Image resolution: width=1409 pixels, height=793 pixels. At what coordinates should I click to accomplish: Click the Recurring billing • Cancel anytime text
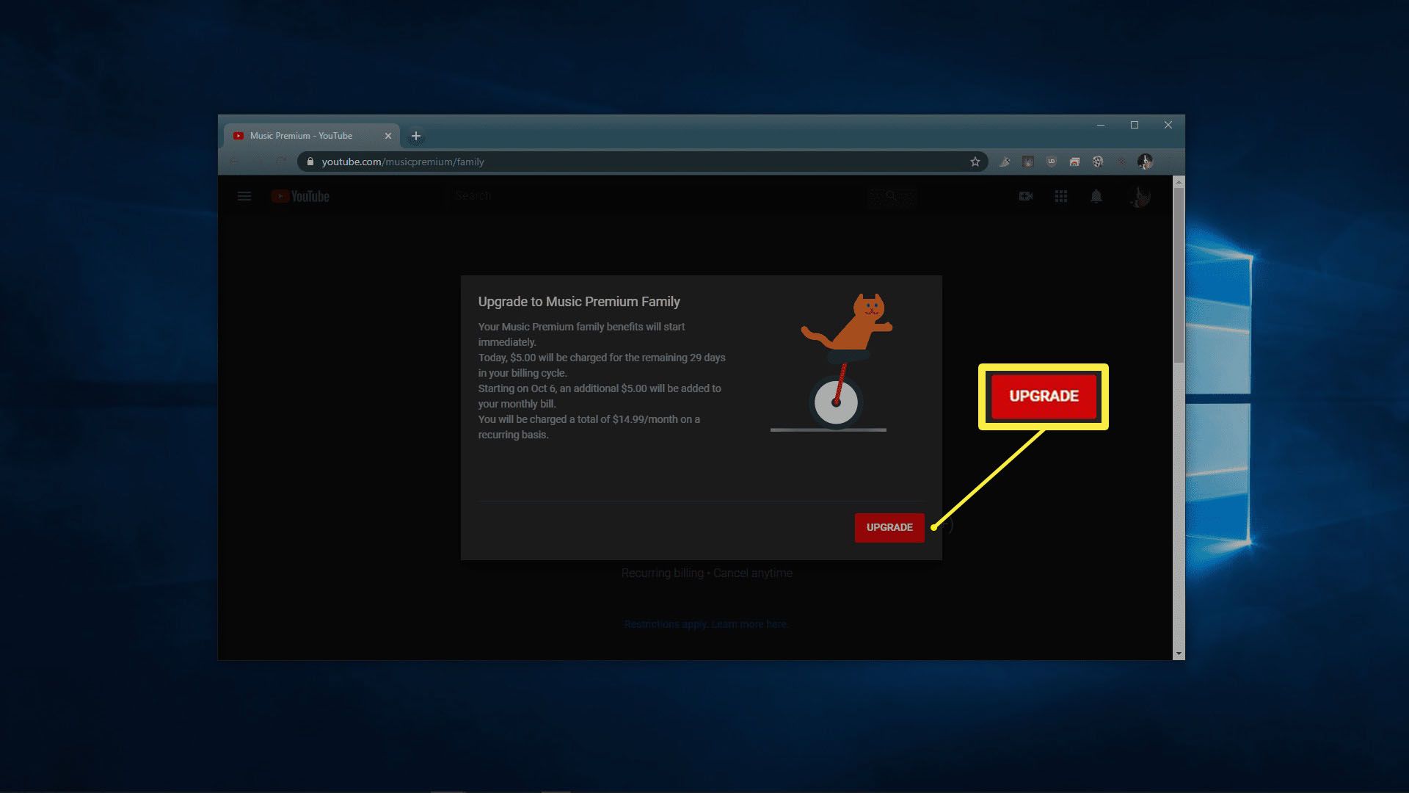(707, 573)
